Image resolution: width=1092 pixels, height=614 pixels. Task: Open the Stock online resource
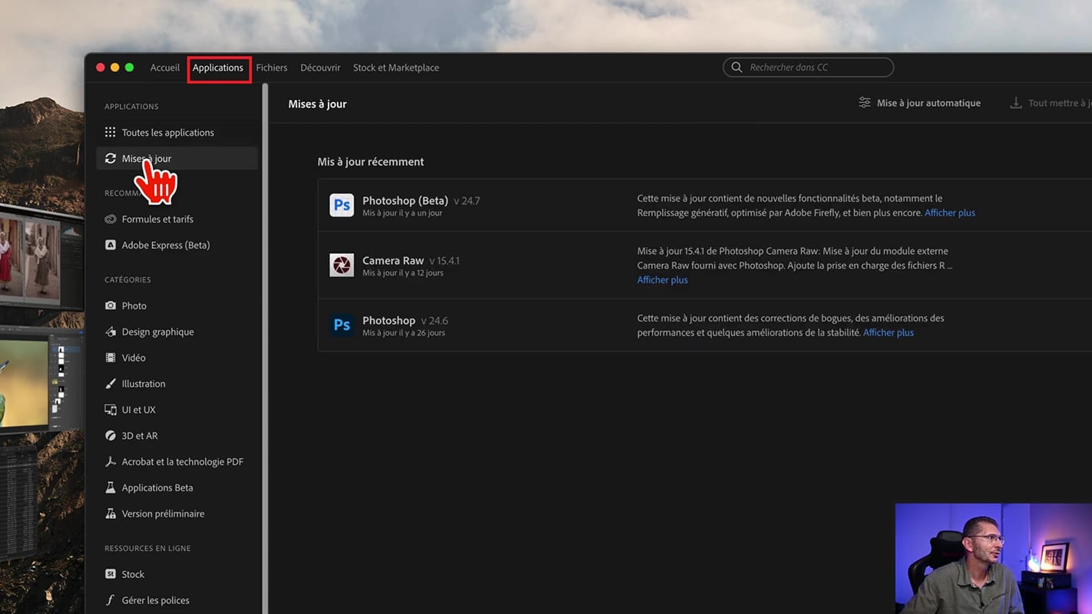tap(177, 574)
